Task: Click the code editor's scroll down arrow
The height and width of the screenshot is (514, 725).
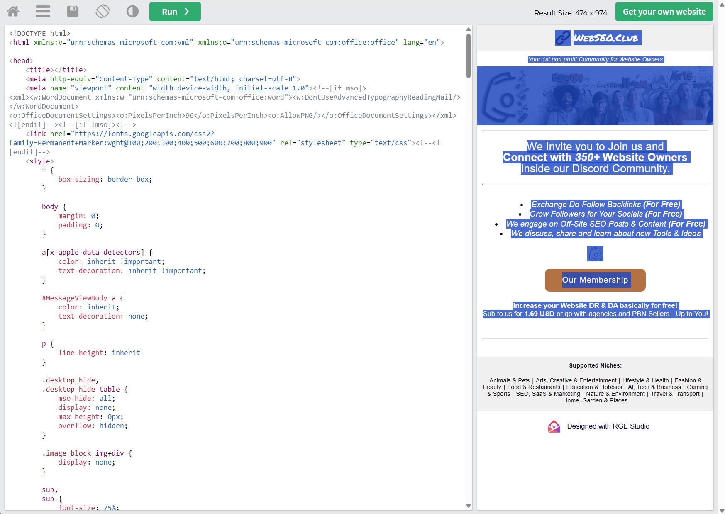Action: [468, 506]
